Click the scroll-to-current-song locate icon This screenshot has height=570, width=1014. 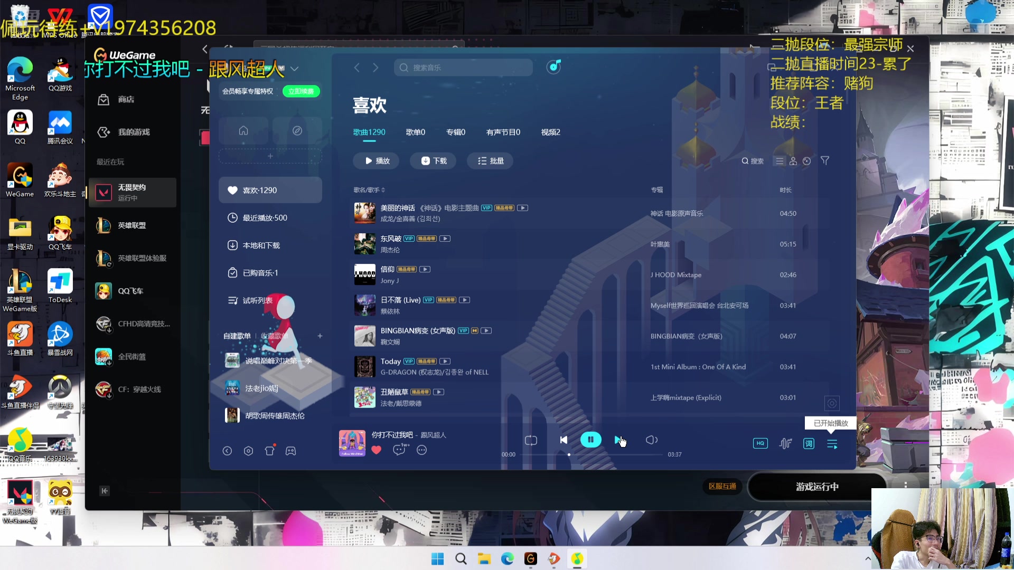click(x=832, y=403)
